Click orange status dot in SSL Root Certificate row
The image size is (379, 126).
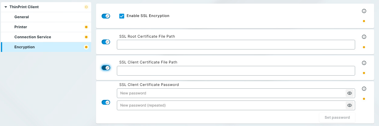coord(364,47)
